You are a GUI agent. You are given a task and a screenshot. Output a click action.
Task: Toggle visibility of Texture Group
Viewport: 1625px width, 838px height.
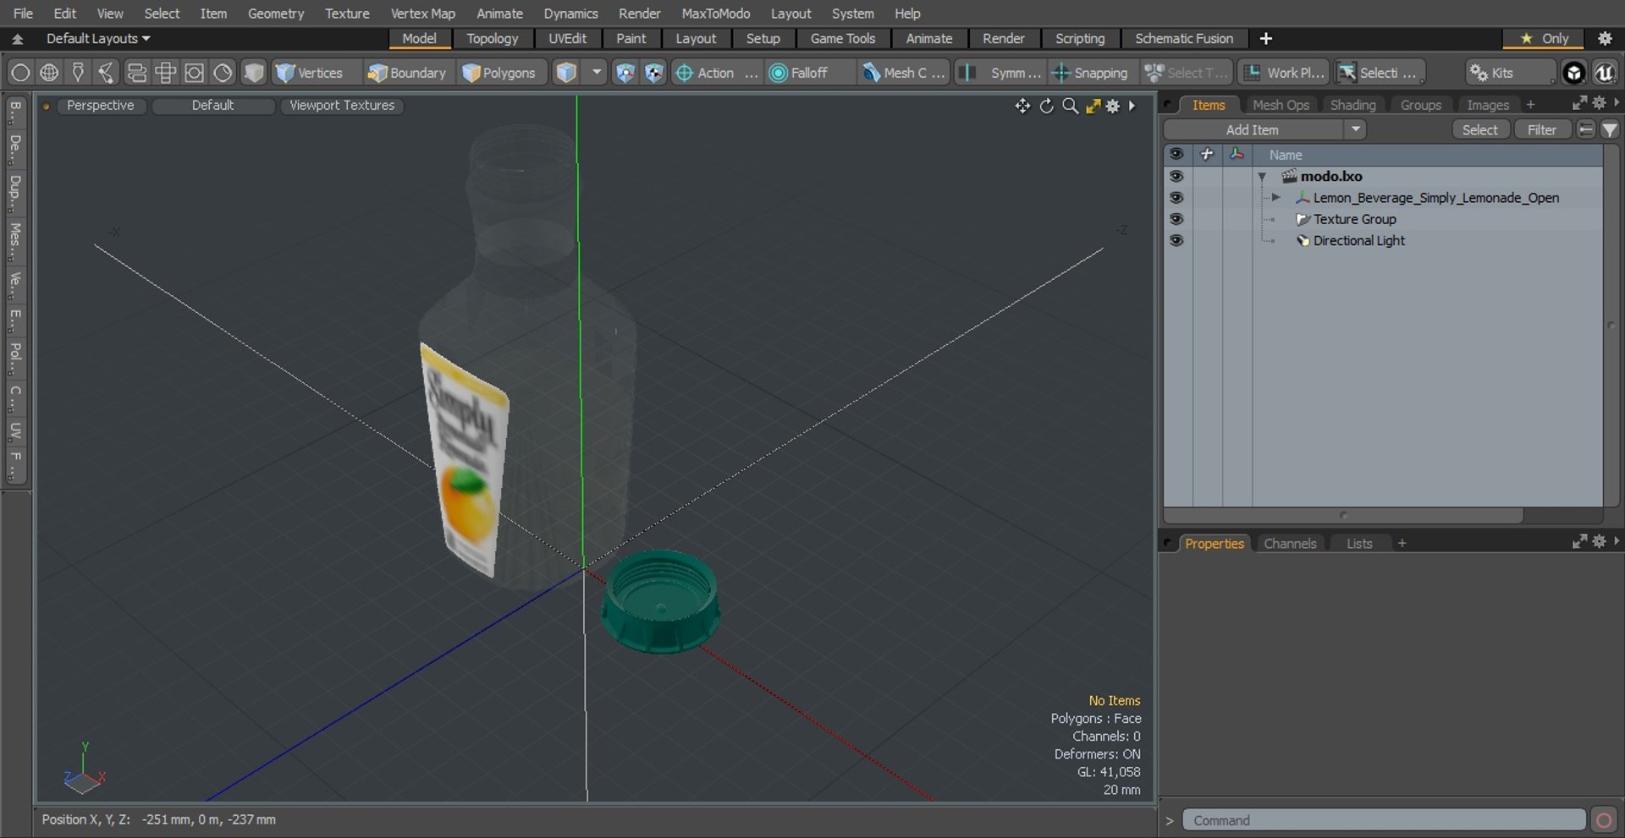tap(1176, 218)
